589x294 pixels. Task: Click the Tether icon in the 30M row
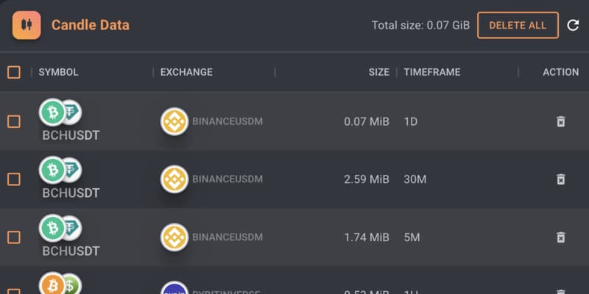point(72,170)
